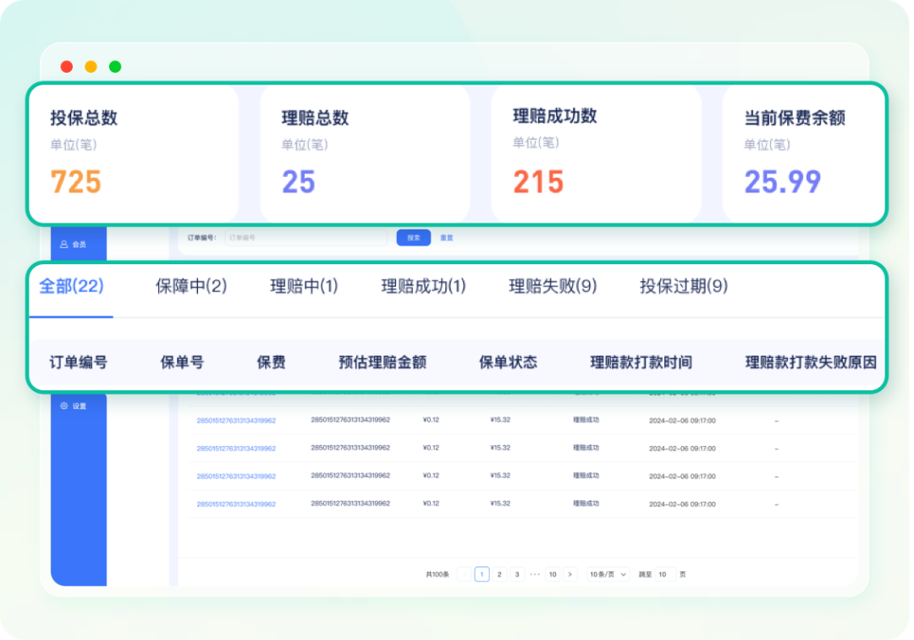Click the green maximize window dot

pos(115,66)
